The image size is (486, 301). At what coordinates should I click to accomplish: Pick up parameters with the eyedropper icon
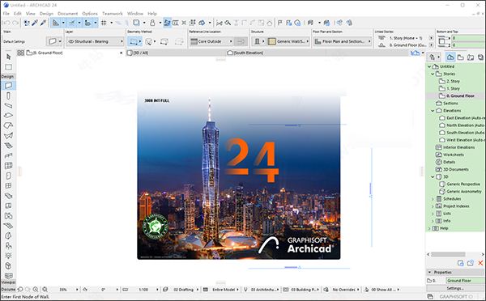pos(35,23)
